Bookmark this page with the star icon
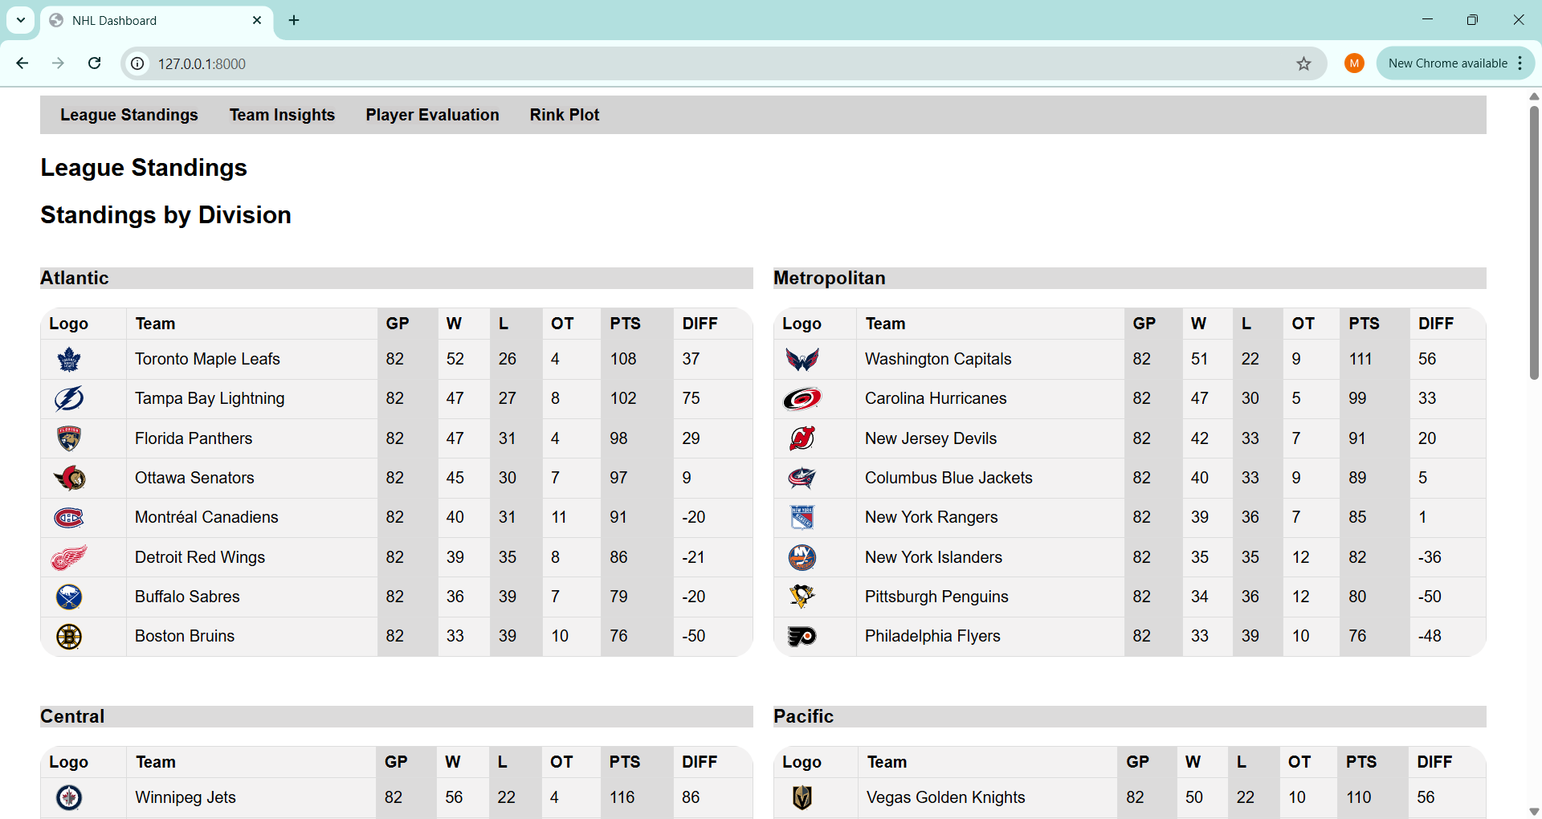Screen dimensions: 1542x819 [x=1303, y=63]
